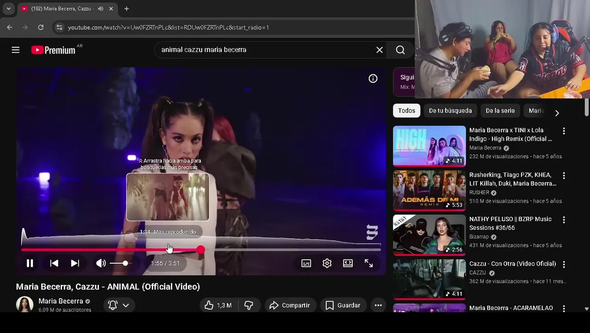Show next filter chips with arrow
590x333 pixels.
pos(557,113)
